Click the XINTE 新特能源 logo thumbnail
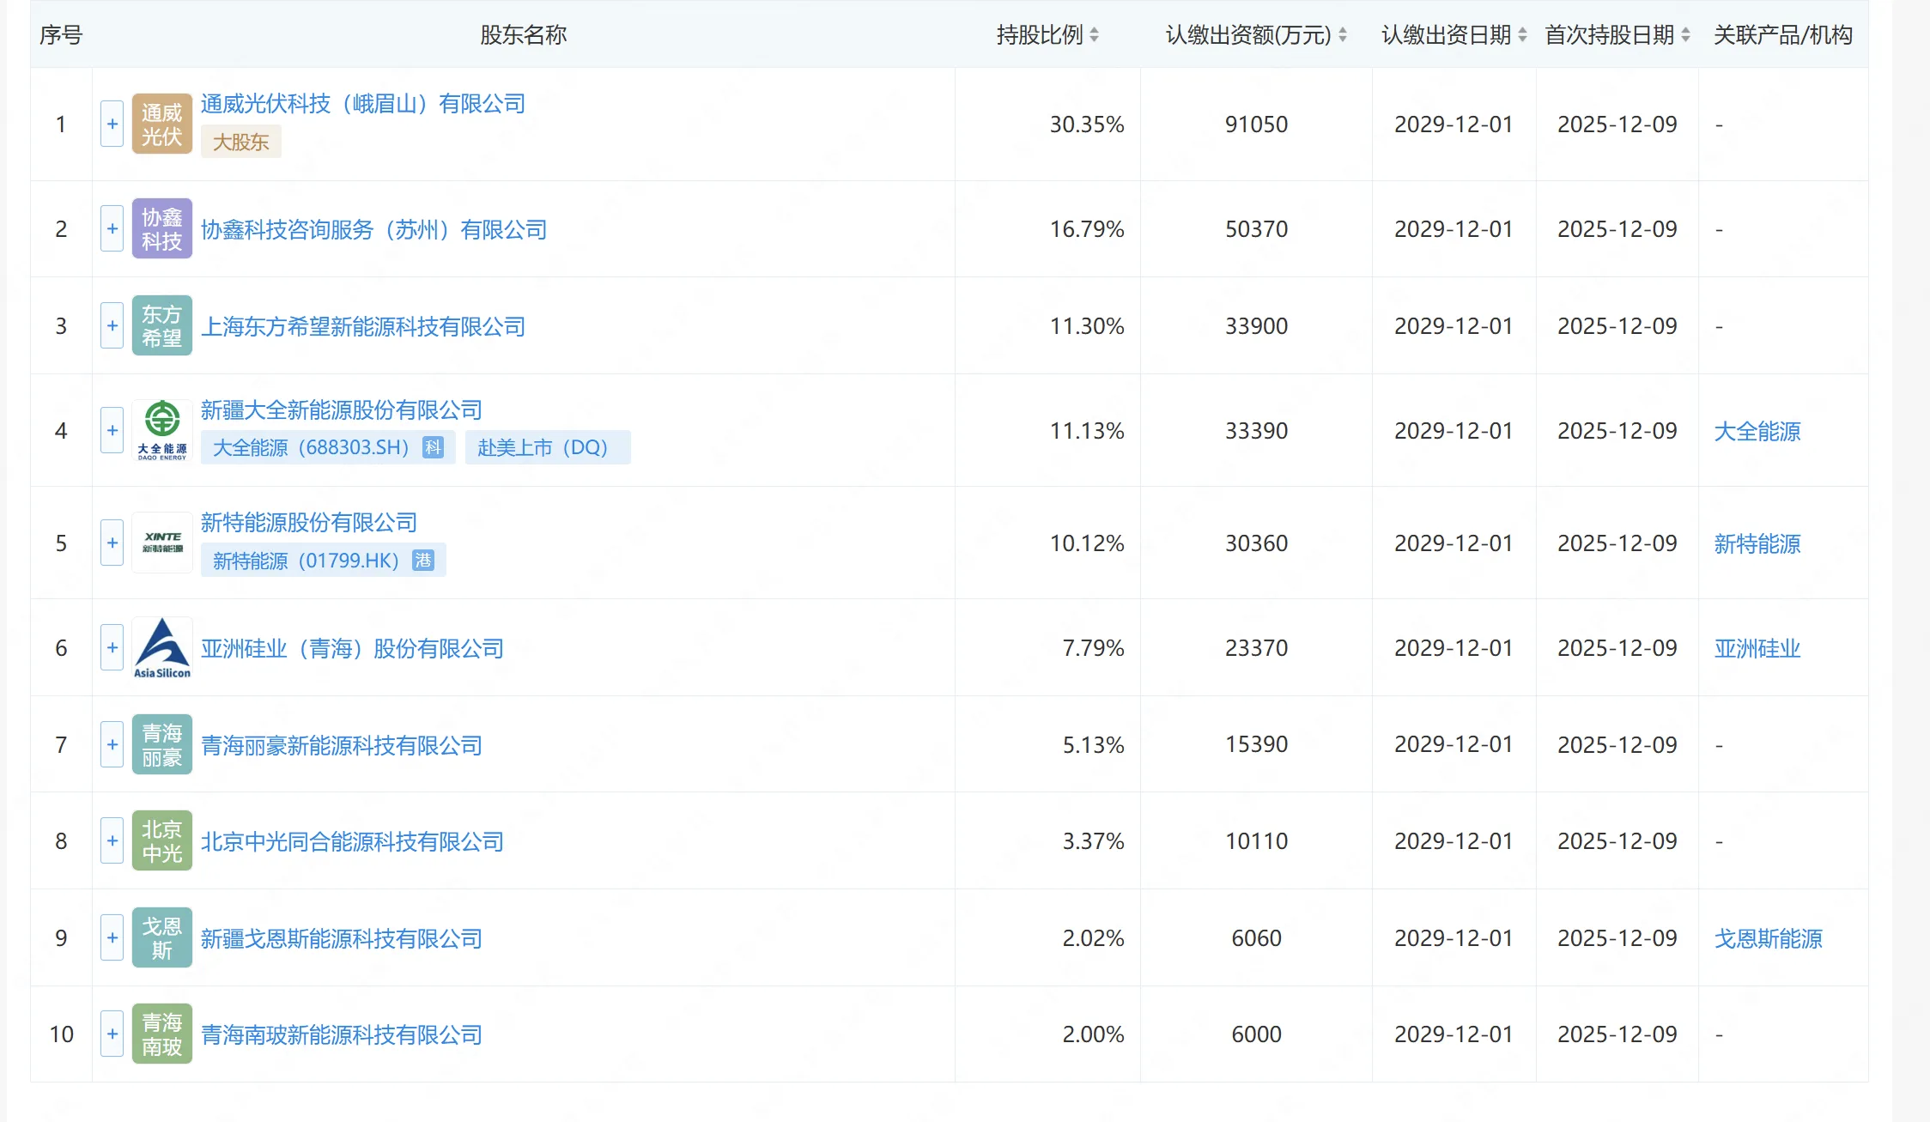 (161, 543)
